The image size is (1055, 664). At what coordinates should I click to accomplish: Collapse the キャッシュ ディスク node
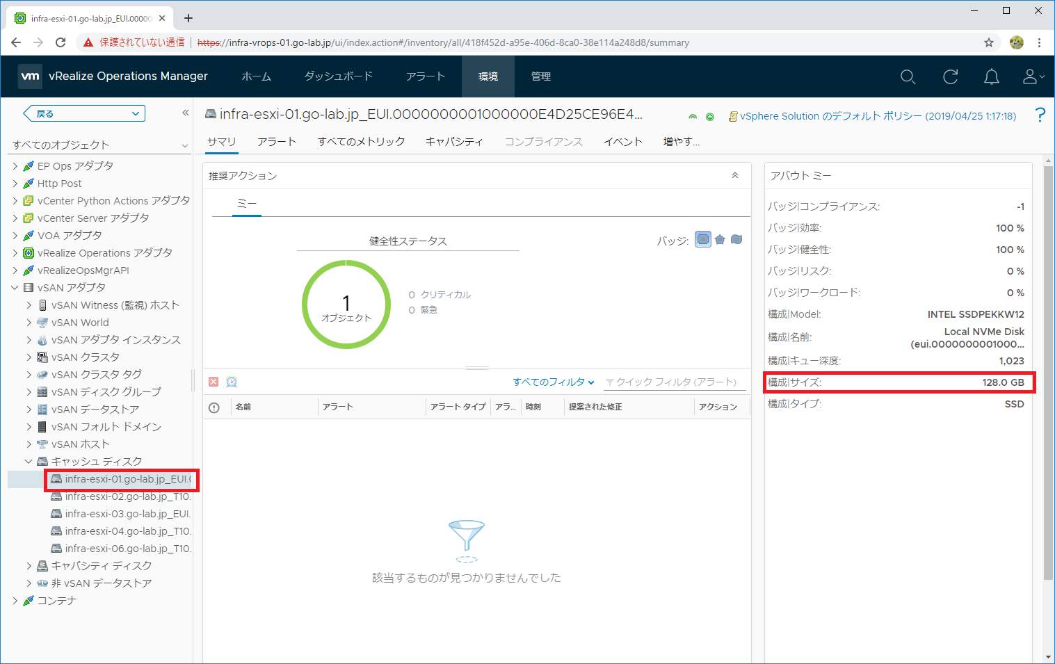29,462
